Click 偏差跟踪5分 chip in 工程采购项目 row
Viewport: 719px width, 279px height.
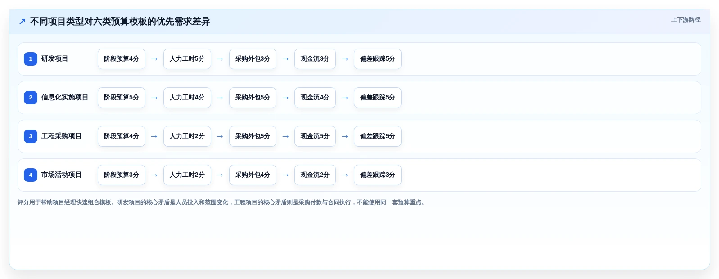[x=378, y=136]
